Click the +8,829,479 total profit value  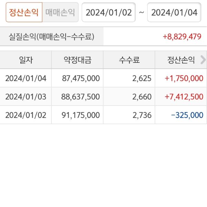(182, 37)
